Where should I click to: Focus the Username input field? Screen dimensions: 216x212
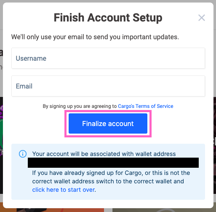108,58
